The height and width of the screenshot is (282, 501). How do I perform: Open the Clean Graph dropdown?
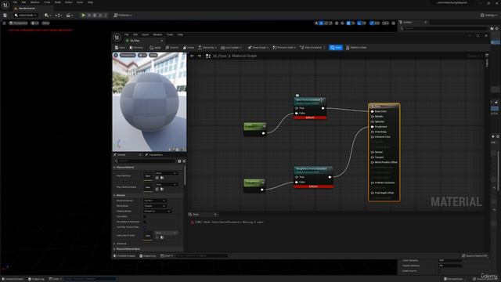(x=258, y=48)
